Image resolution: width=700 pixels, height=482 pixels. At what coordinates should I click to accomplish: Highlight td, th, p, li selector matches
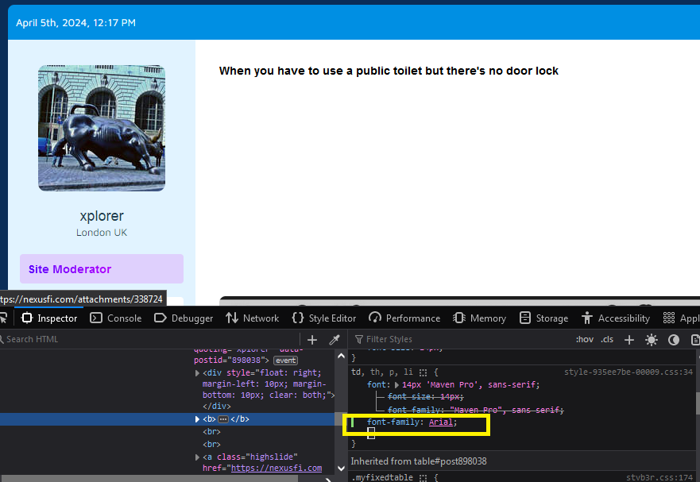(423, 372)
